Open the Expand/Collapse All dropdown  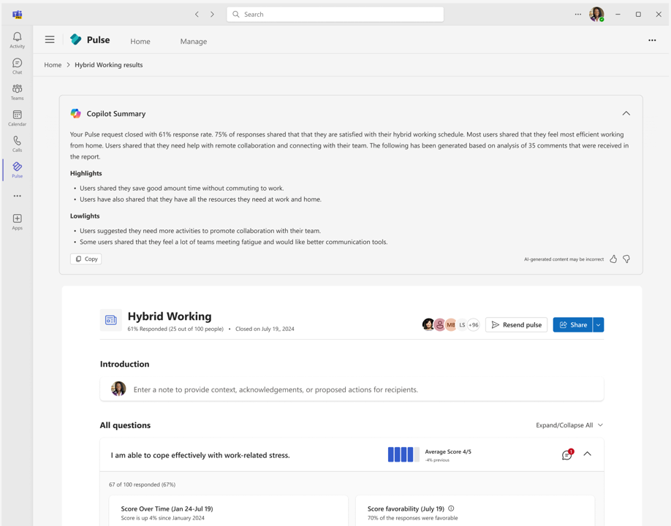(569, 424)
